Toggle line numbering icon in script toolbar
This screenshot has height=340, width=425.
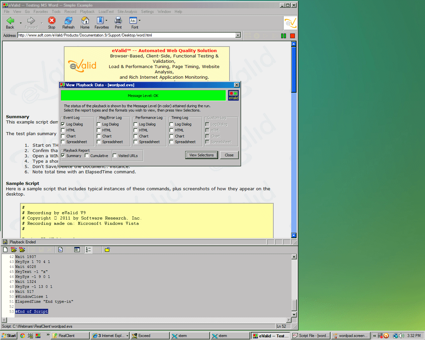point(88,250)
